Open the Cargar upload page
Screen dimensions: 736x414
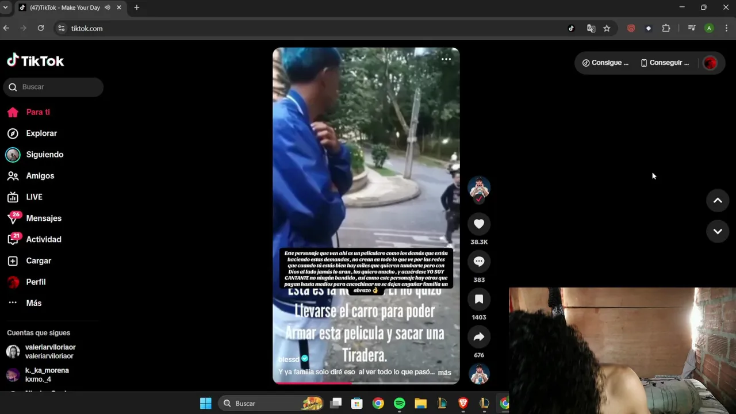click(29, 261)
